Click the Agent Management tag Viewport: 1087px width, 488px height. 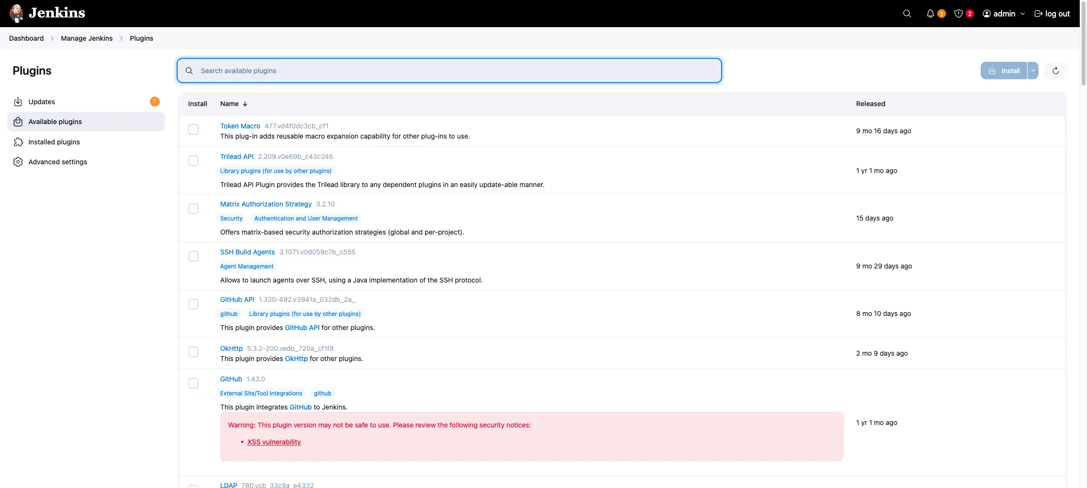point(247,267)
